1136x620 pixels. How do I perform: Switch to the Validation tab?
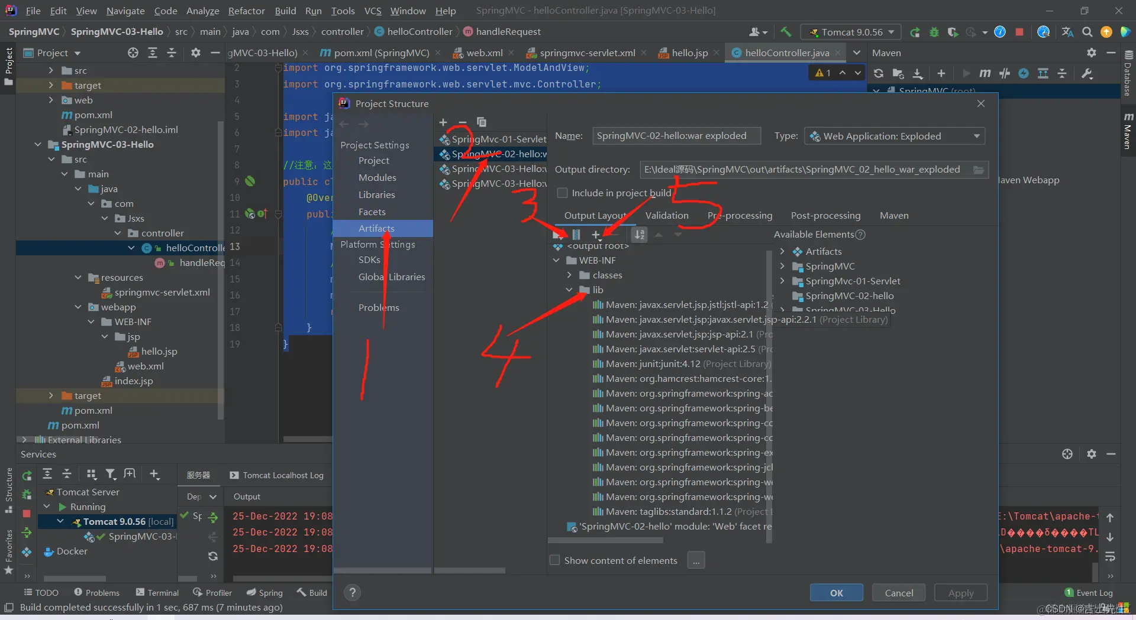click(667, 215)
